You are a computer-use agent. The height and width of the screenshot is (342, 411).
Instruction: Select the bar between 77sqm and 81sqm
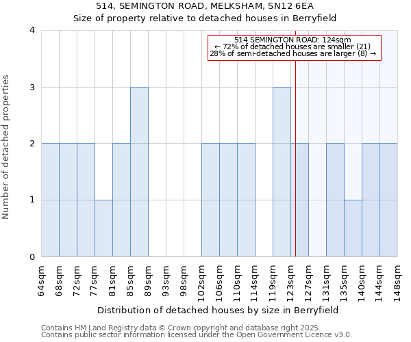pos(103,228)
